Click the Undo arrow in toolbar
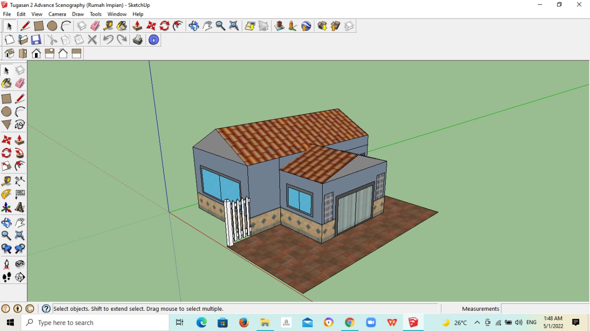The height and width of the screenshot is (331, 590). 108,40
